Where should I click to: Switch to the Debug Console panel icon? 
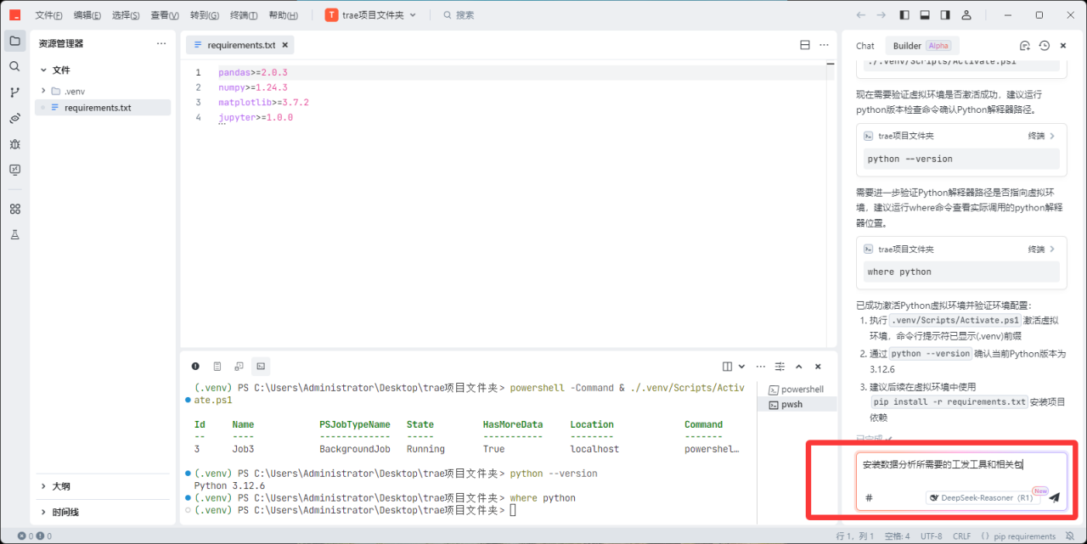click(239, 367)
